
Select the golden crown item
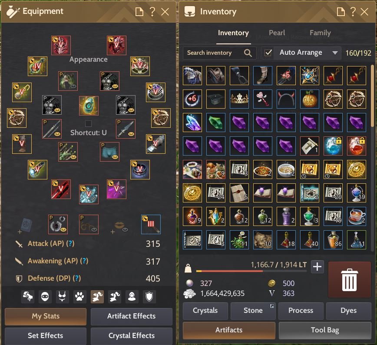pos(239,99)
